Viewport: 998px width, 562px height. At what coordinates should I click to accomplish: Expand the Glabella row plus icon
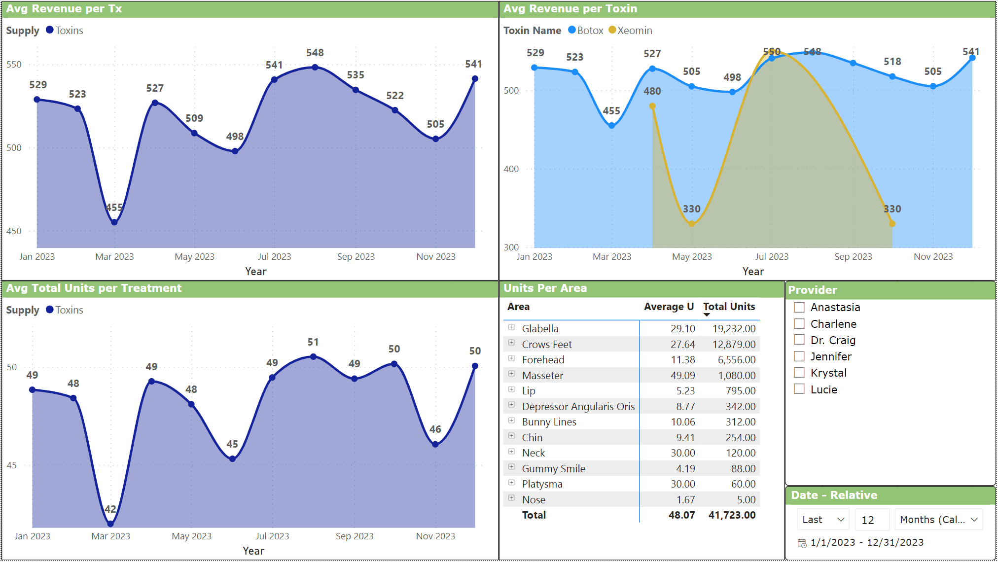511,327
